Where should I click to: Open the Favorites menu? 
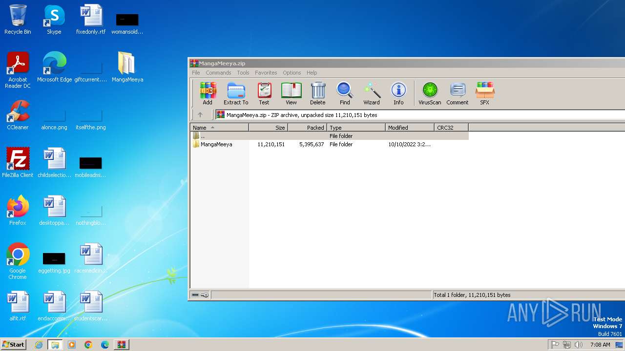click(x=266, y=73)
